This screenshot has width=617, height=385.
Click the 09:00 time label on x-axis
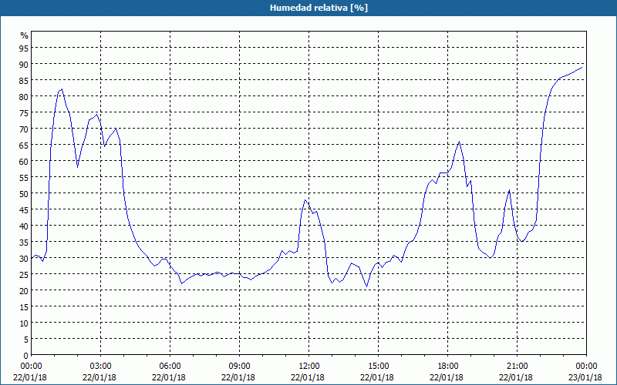[x=239, y=367]
